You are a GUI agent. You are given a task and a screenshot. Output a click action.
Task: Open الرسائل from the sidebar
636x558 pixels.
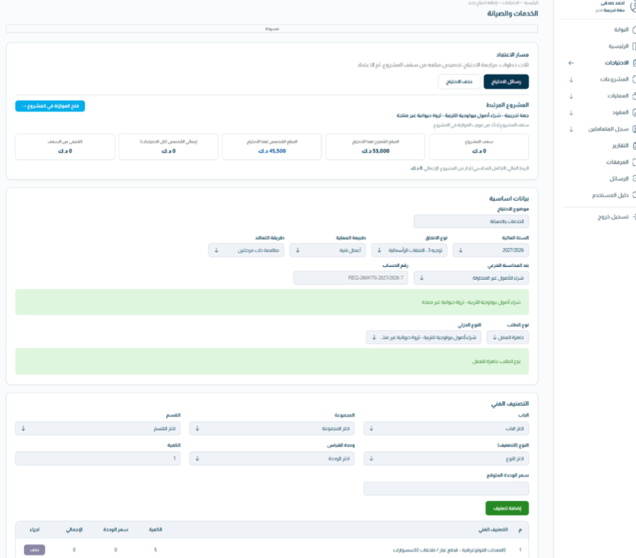[619, 179]
